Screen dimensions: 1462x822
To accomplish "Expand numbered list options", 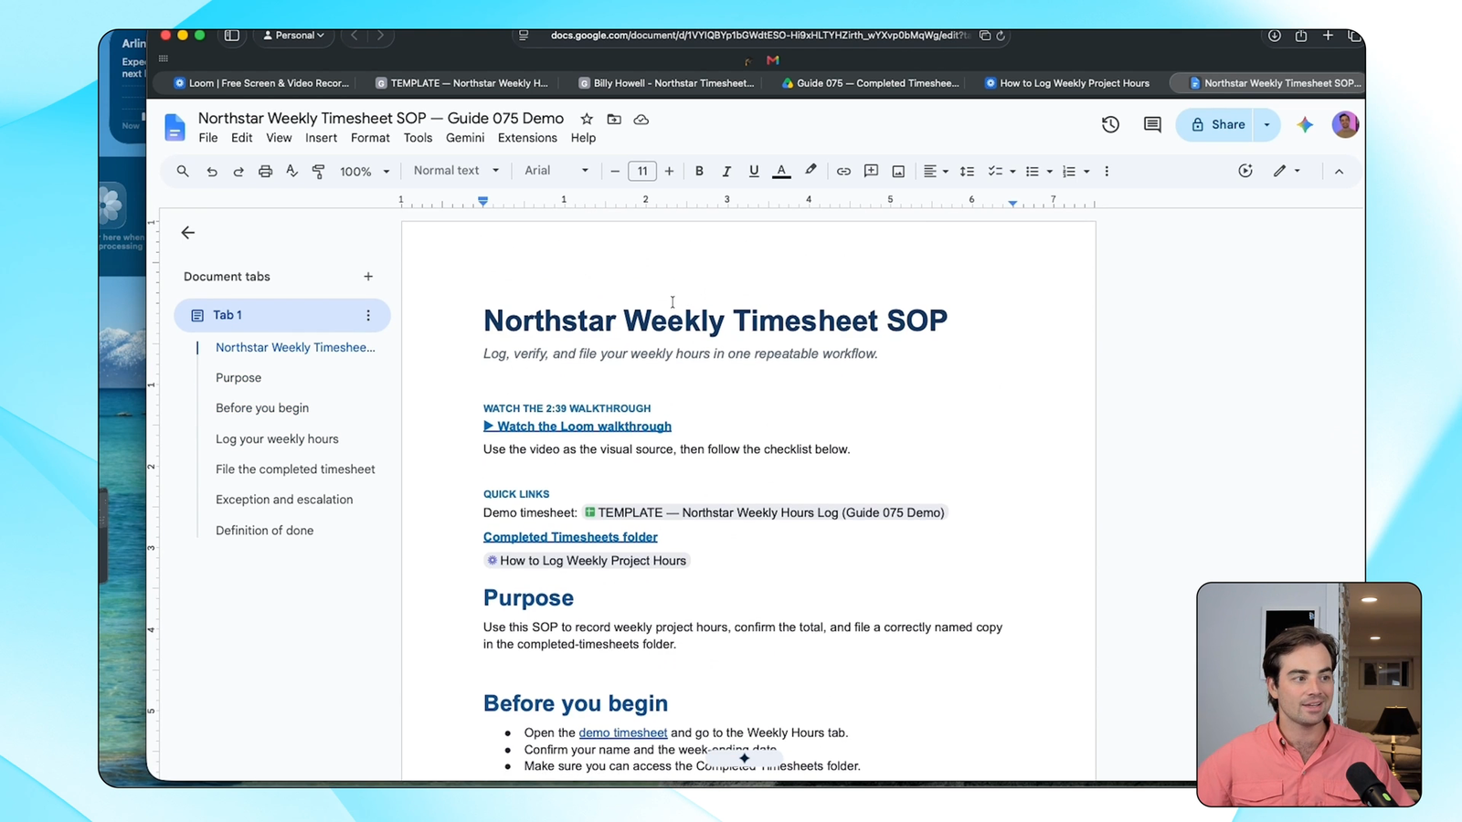I will pos(1086,172).
